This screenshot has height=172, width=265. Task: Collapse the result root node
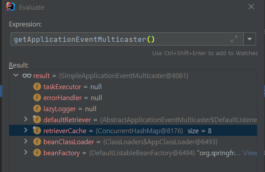(x=16, y=75)
